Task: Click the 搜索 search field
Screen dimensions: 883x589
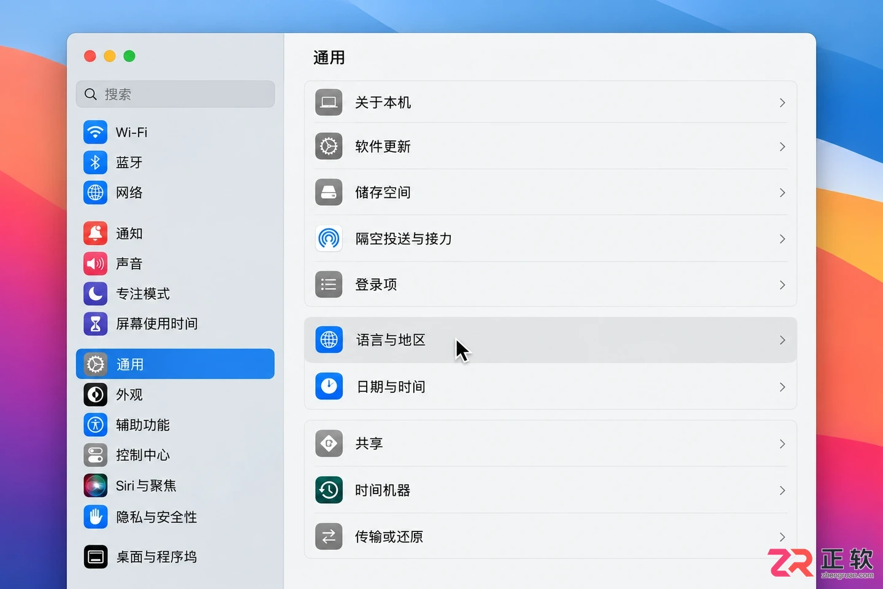Action: click(175, 94)
